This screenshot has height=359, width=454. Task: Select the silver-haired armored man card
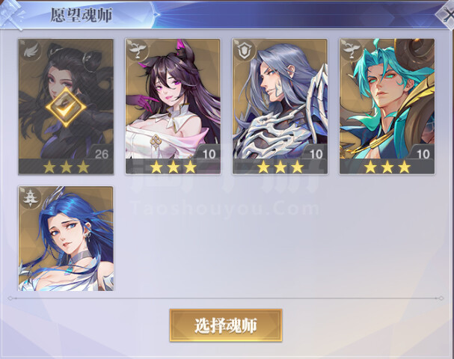pos(280,106)
